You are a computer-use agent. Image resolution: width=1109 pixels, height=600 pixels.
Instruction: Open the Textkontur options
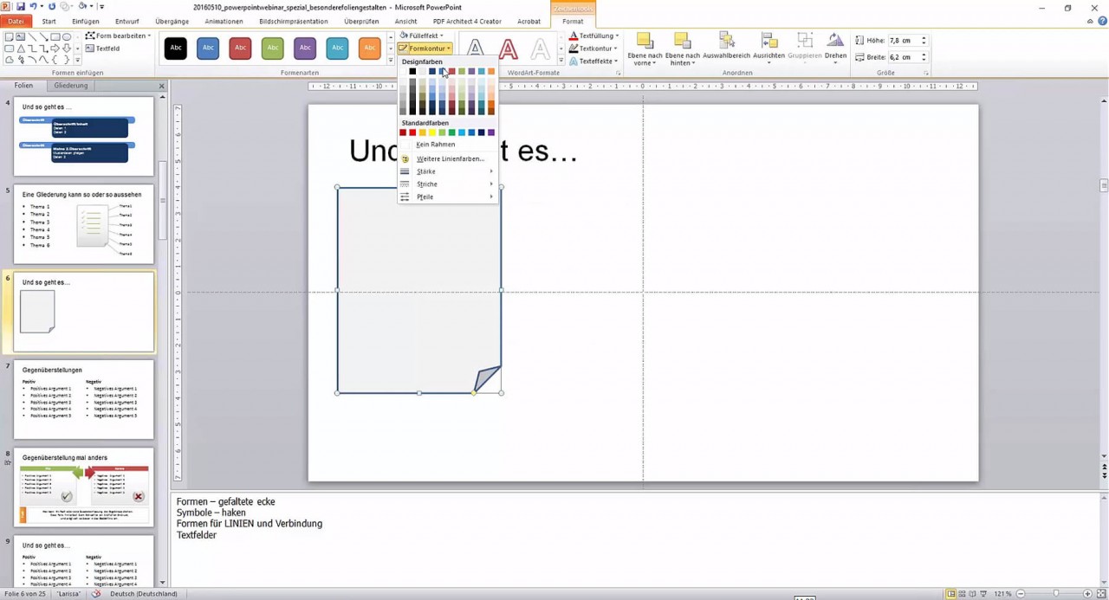tap(595, 48)
